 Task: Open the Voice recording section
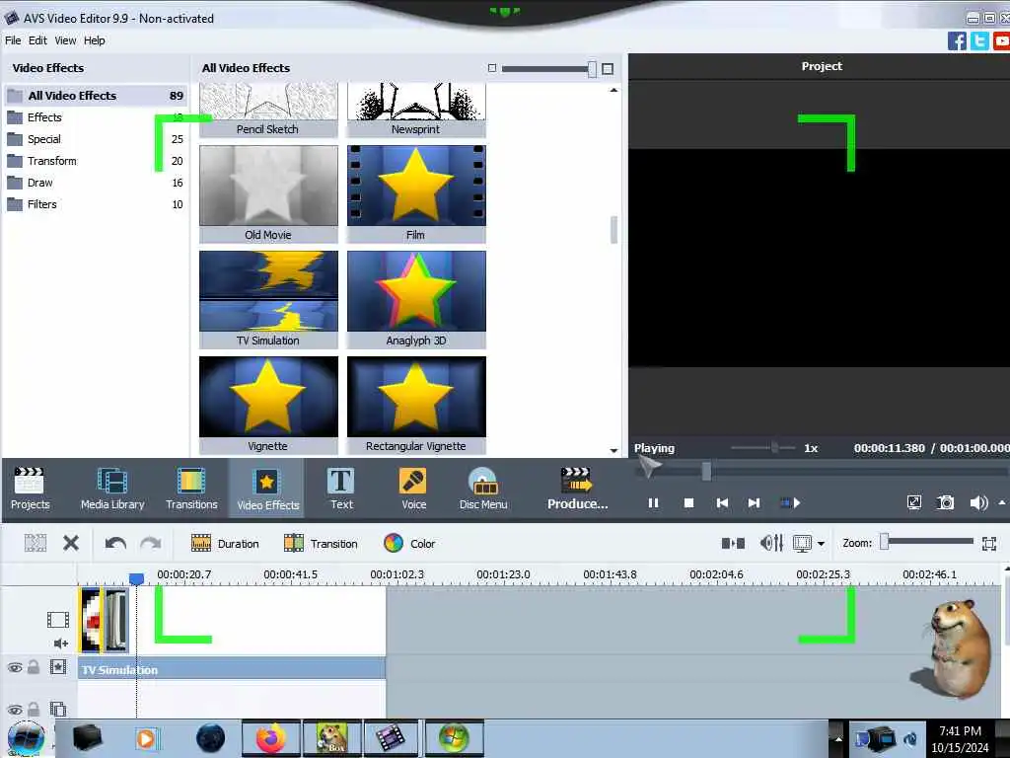(413, 489)
